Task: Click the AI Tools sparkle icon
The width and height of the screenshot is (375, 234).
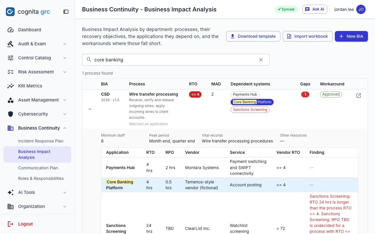Action: 11,192
